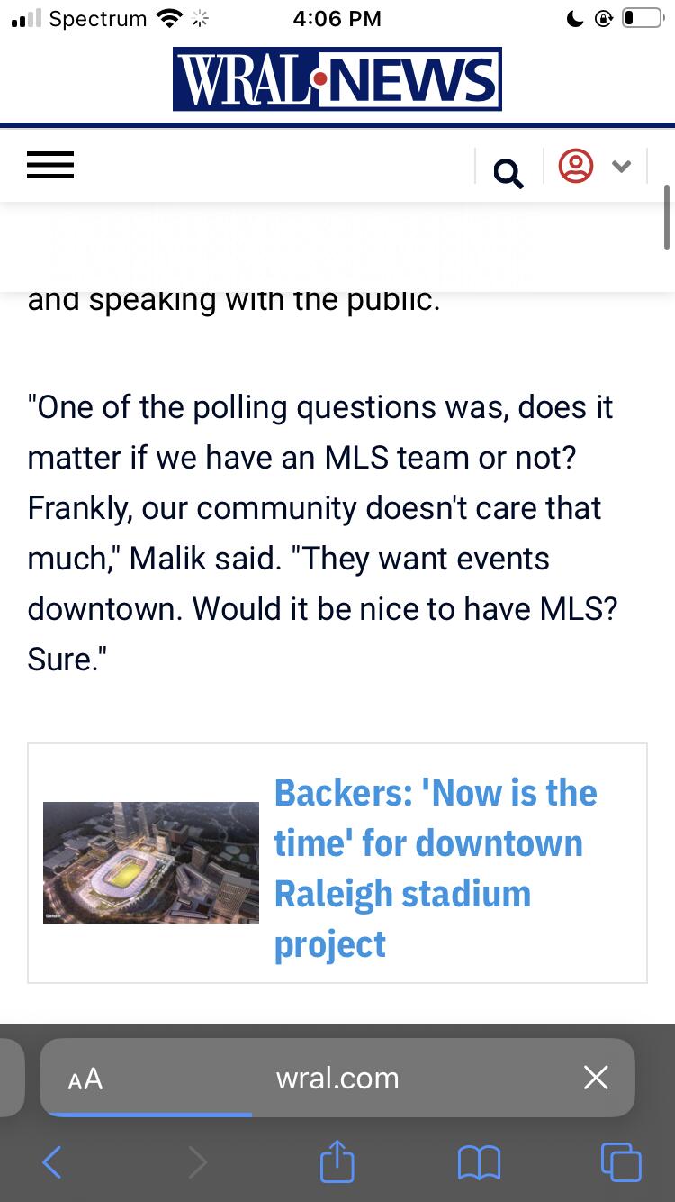Viewport: 675px width, 1202px height.
Task: Tap the page scrollbar indicator
Action: [x=667, y=216]
